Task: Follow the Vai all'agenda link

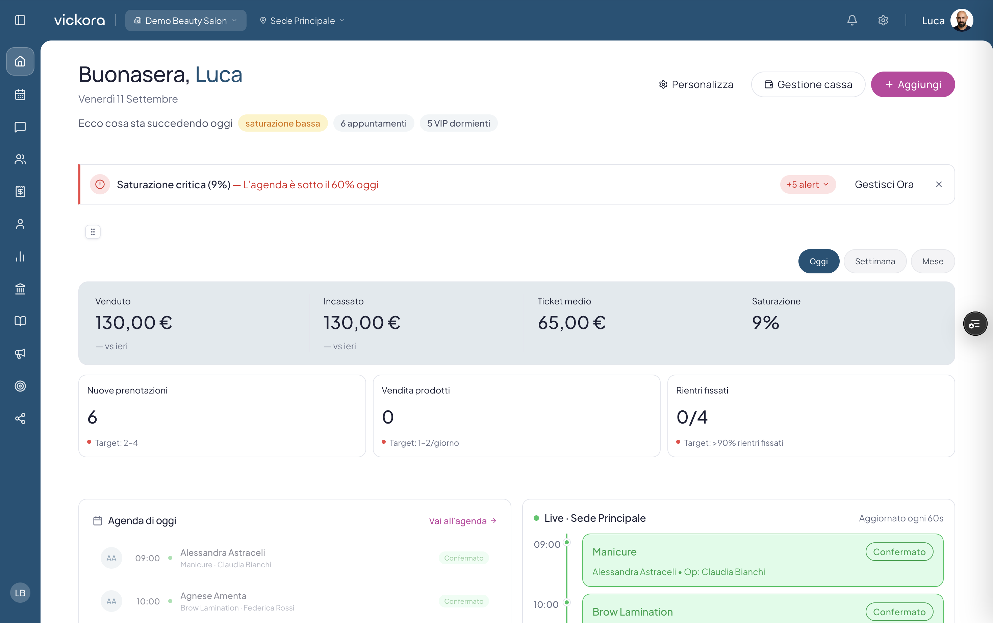Action: 462,521
